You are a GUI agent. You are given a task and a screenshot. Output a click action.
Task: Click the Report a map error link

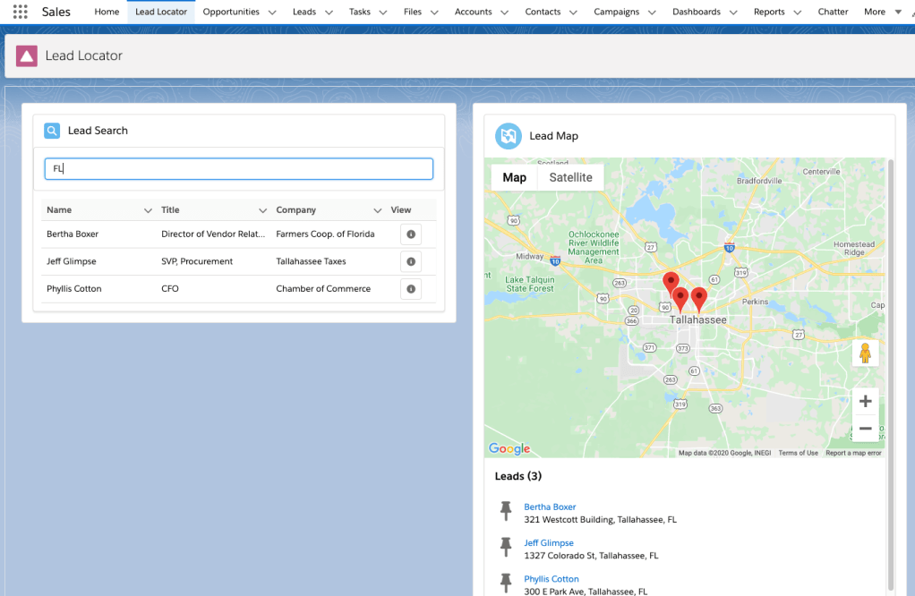point(853,453)
